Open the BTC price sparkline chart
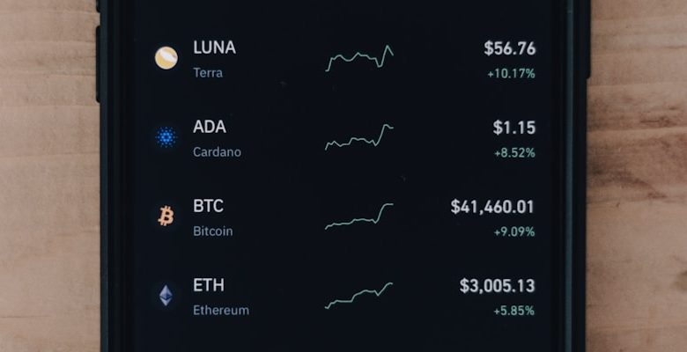This screenshot has height=352, width=687. point(359,216)
